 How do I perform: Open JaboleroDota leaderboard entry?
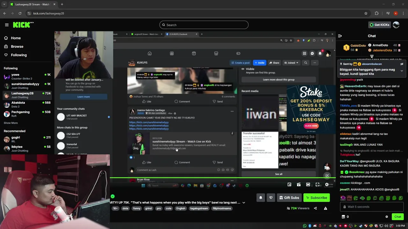coord(384,50)
